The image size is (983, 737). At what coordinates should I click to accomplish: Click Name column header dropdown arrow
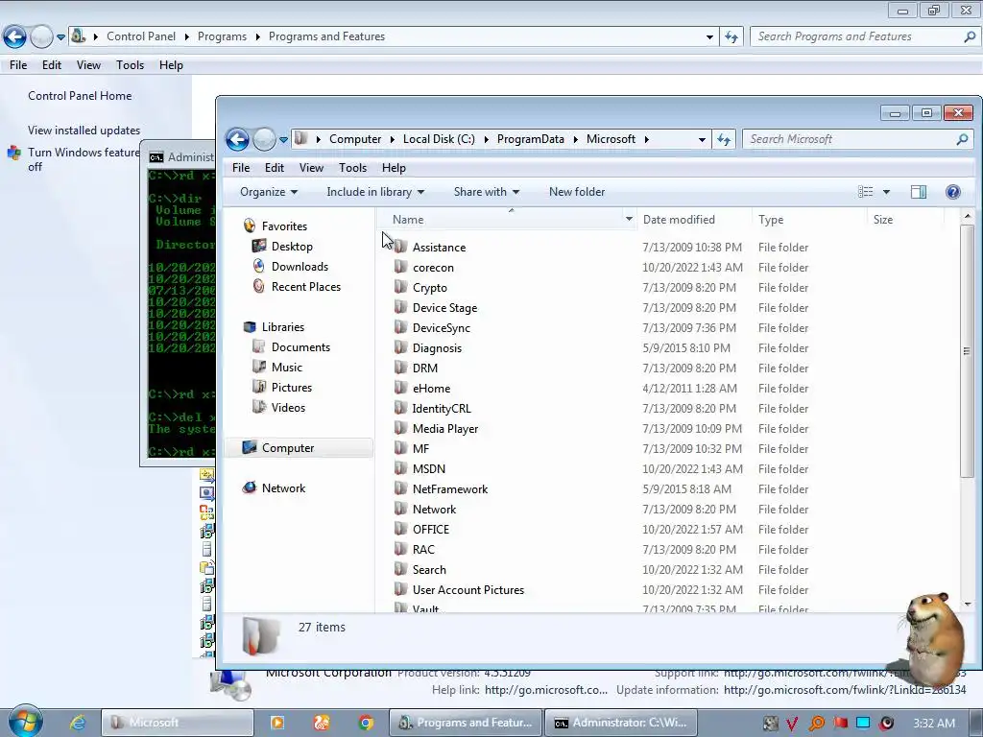click(x=628, y=219)
